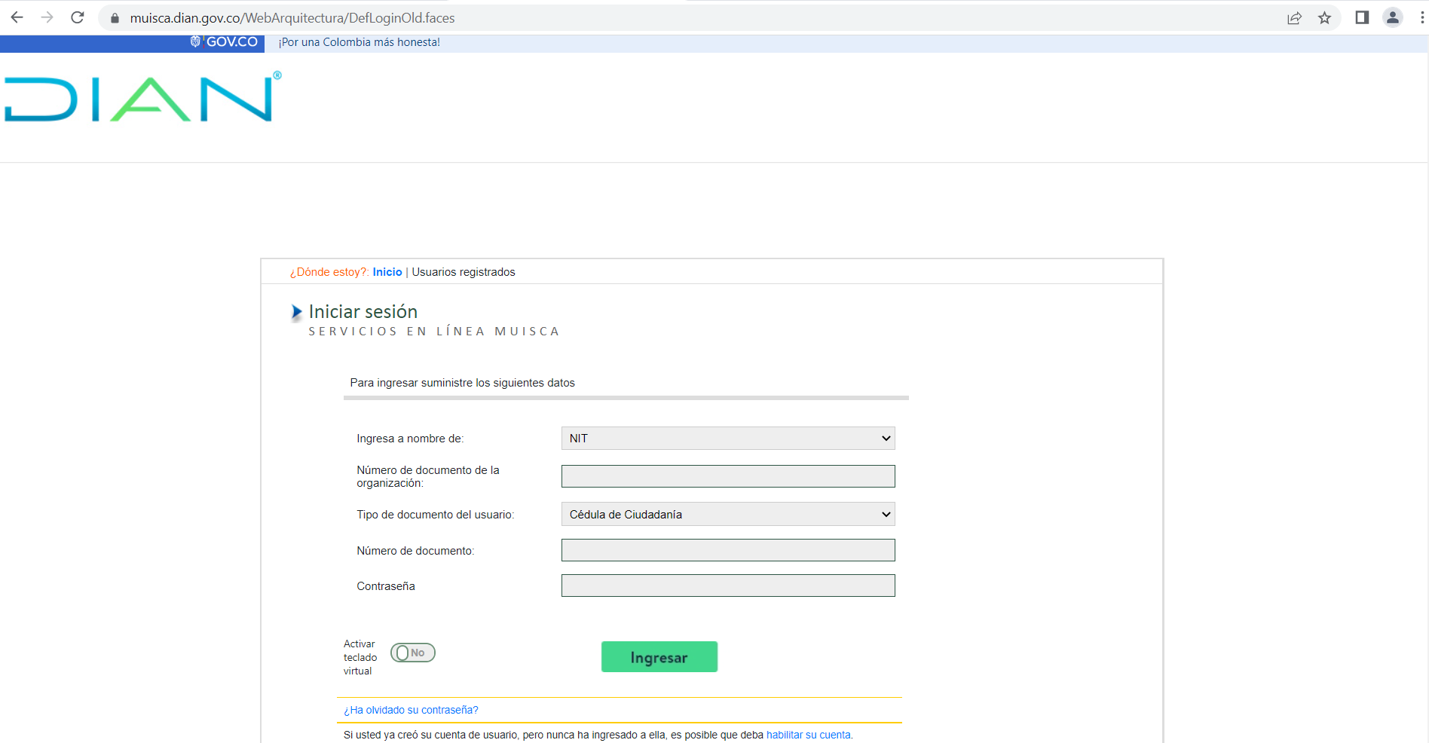This screenshot has width=1429, height=743.
Task: Click the browser back arrow
Action: click(x=17, y=17)
